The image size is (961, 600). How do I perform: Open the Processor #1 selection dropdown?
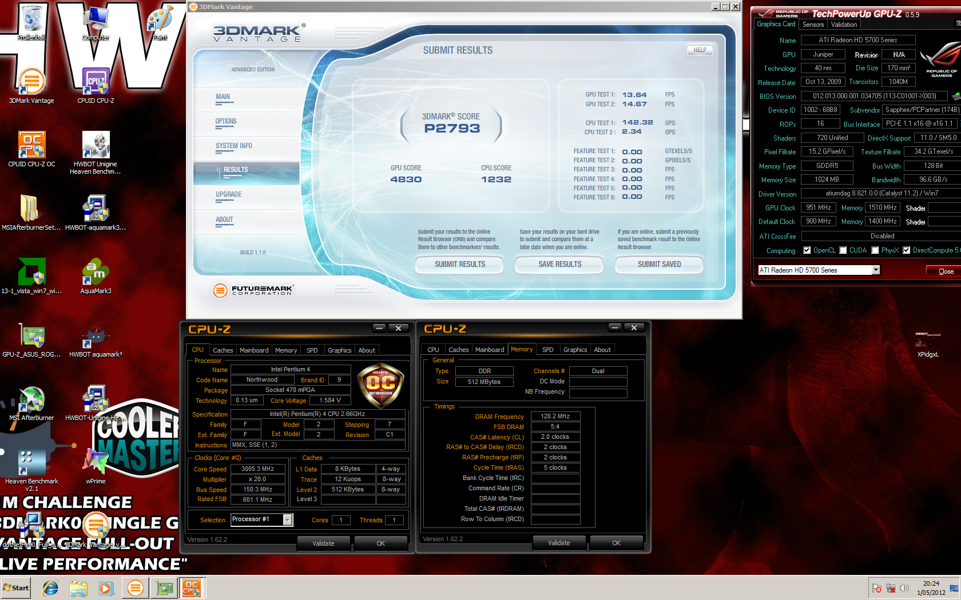click(288, 519)
